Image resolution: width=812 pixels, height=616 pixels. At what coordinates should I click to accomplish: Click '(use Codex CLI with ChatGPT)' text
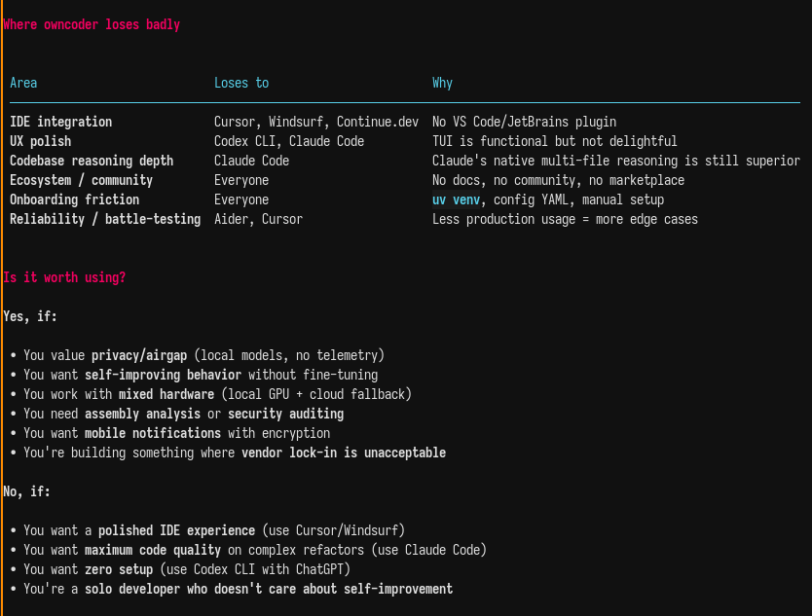[255, 570]
